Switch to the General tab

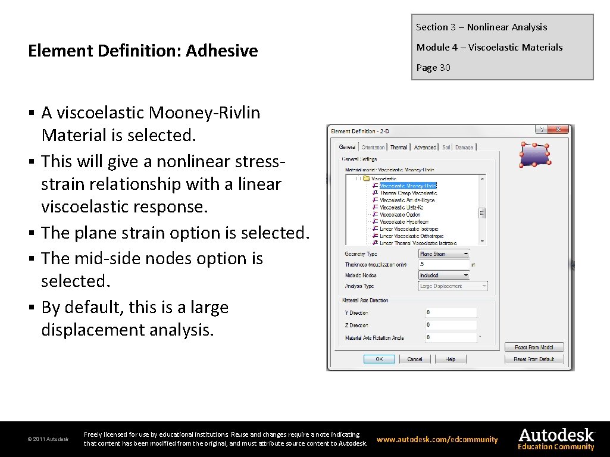346,147
